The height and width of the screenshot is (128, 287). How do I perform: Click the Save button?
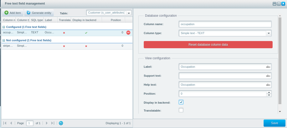[x=274, y=123]
